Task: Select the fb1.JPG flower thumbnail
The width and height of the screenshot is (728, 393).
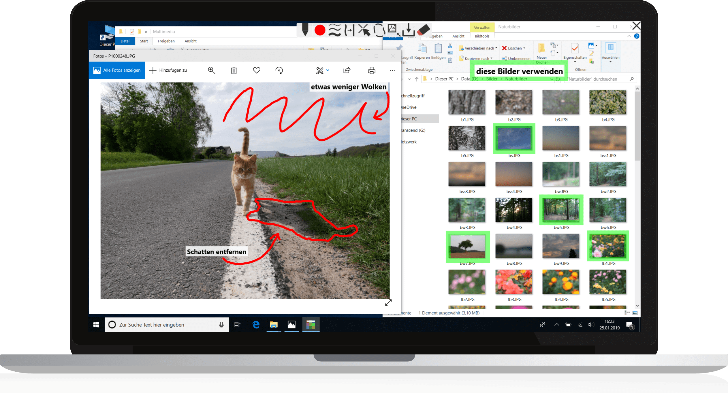Action: pos(608,246)
